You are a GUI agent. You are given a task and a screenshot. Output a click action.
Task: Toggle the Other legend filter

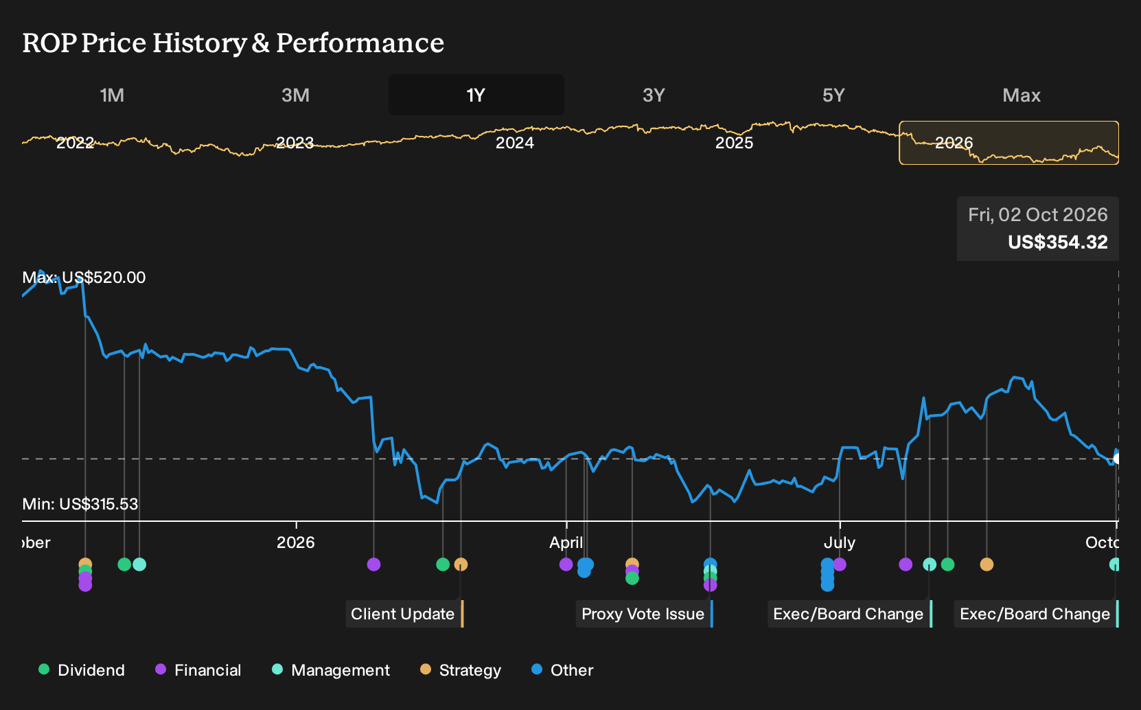point(562,670)
